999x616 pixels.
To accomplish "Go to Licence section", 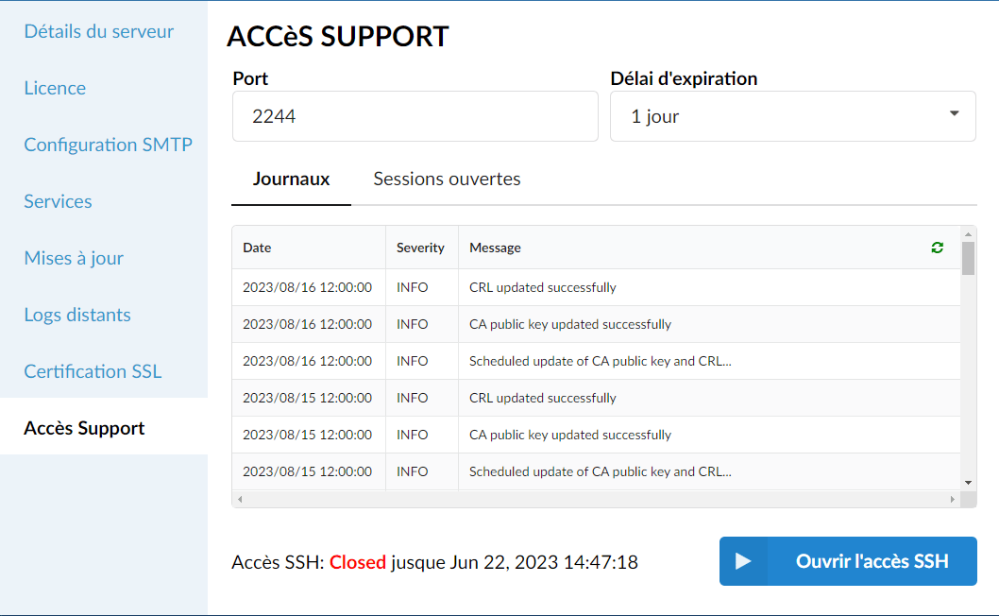I will pyautogui.click(x=55, y=88).
